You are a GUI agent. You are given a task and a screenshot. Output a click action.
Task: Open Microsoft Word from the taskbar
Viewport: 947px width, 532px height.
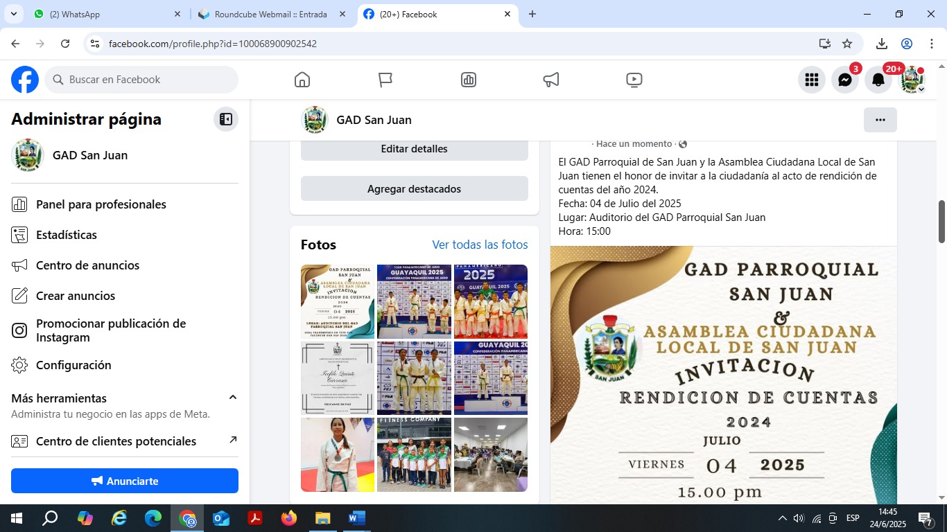pos(356,518)
